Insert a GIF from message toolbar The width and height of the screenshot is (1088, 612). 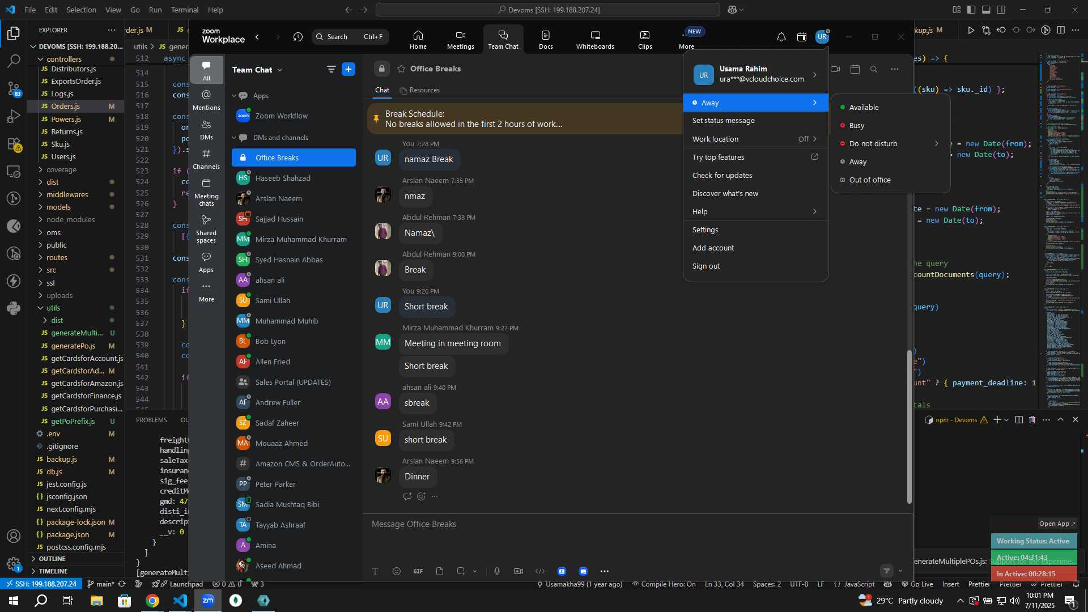point(418,571)
